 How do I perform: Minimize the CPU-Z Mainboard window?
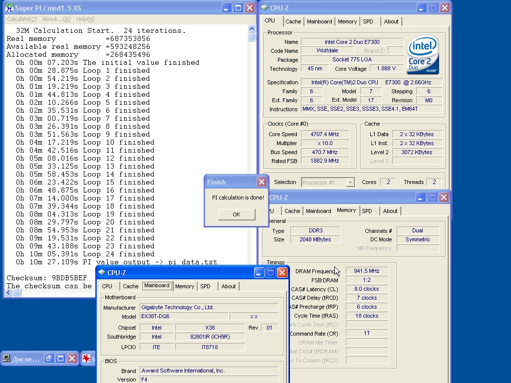pos(259,273)
